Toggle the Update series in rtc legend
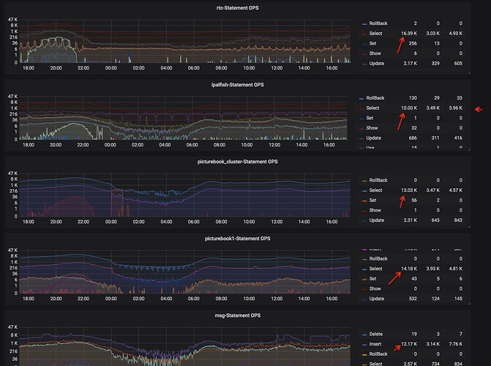The height and width of the screenshot is (366, 491). coord(376,63)
